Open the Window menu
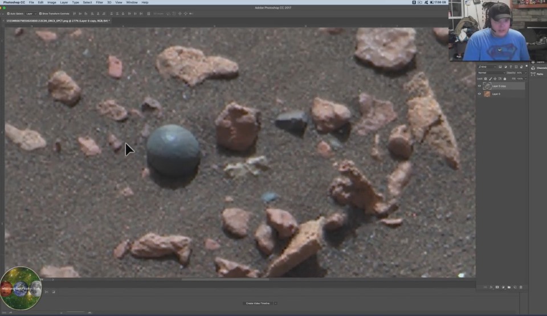547x316 pixels. [132, 2]
